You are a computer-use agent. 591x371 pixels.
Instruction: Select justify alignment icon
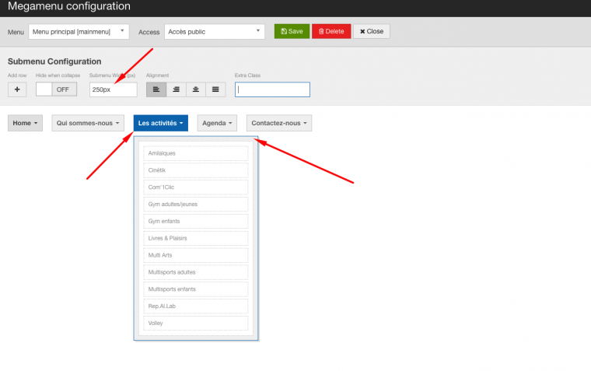(x=215, y=89)
